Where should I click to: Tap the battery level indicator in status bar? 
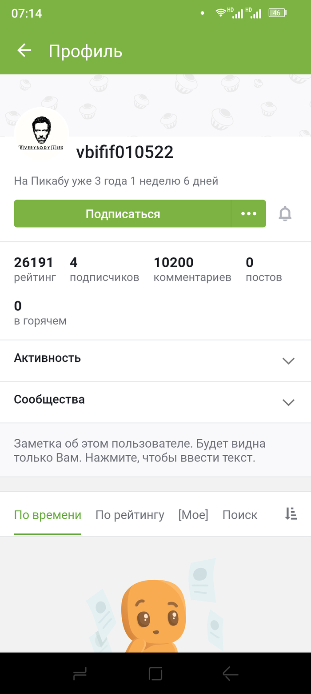[x=276, y=12]
